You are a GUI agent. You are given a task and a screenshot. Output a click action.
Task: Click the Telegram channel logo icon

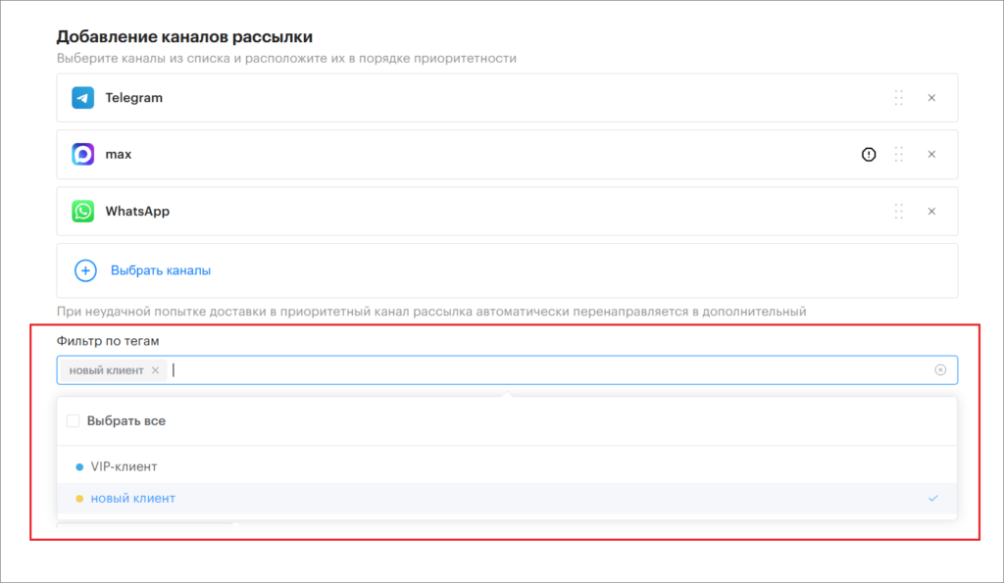click(x=82, y=98)
